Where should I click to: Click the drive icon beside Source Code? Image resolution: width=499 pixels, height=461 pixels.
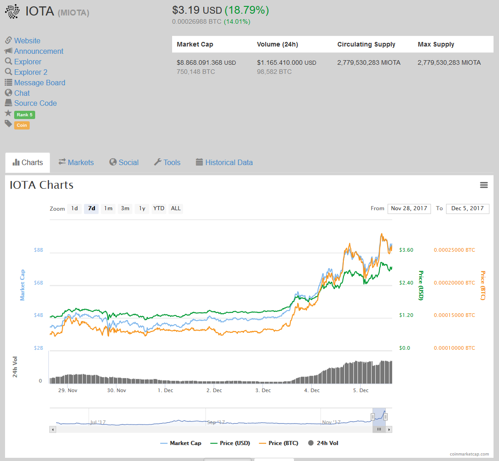pyautogui.click(x=8, y=103)
